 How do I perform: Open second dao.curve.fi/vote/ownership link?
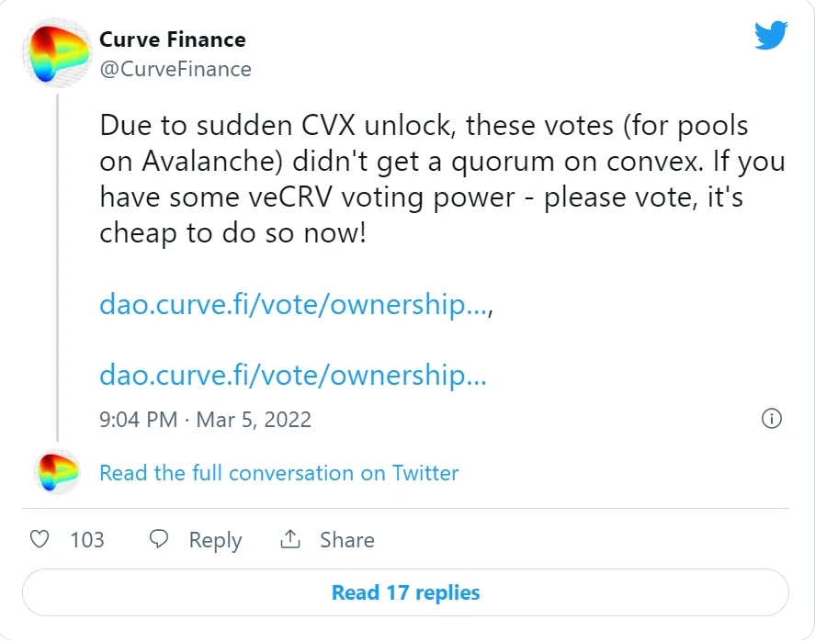click(293, 375)
